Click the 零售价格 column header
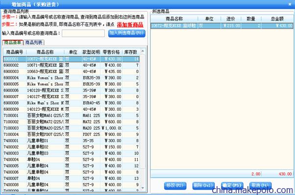Screen dimensions: 295x195 point(111,52)
